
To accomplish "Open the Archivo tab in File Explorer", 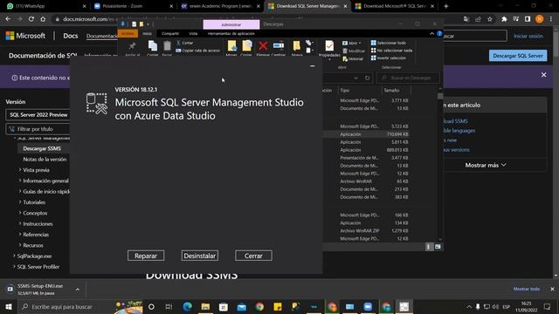I will pyautogui.click(x=128, y=33).
